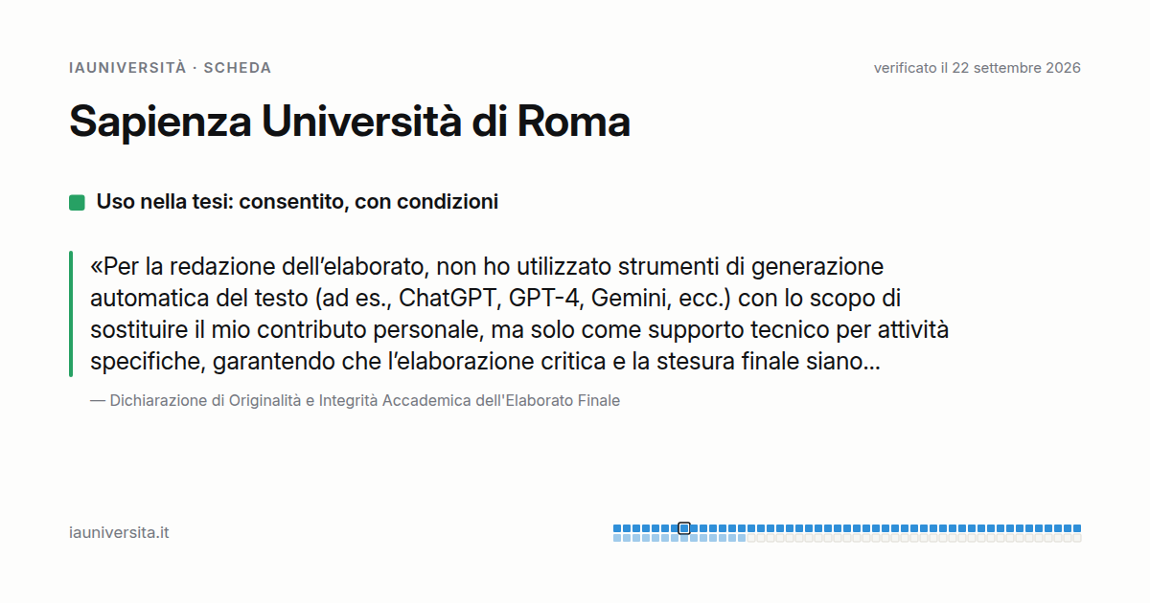Click the last empty grey square in the bottom row
This screenshot has height=603, width=1150.
[1077, 538]
